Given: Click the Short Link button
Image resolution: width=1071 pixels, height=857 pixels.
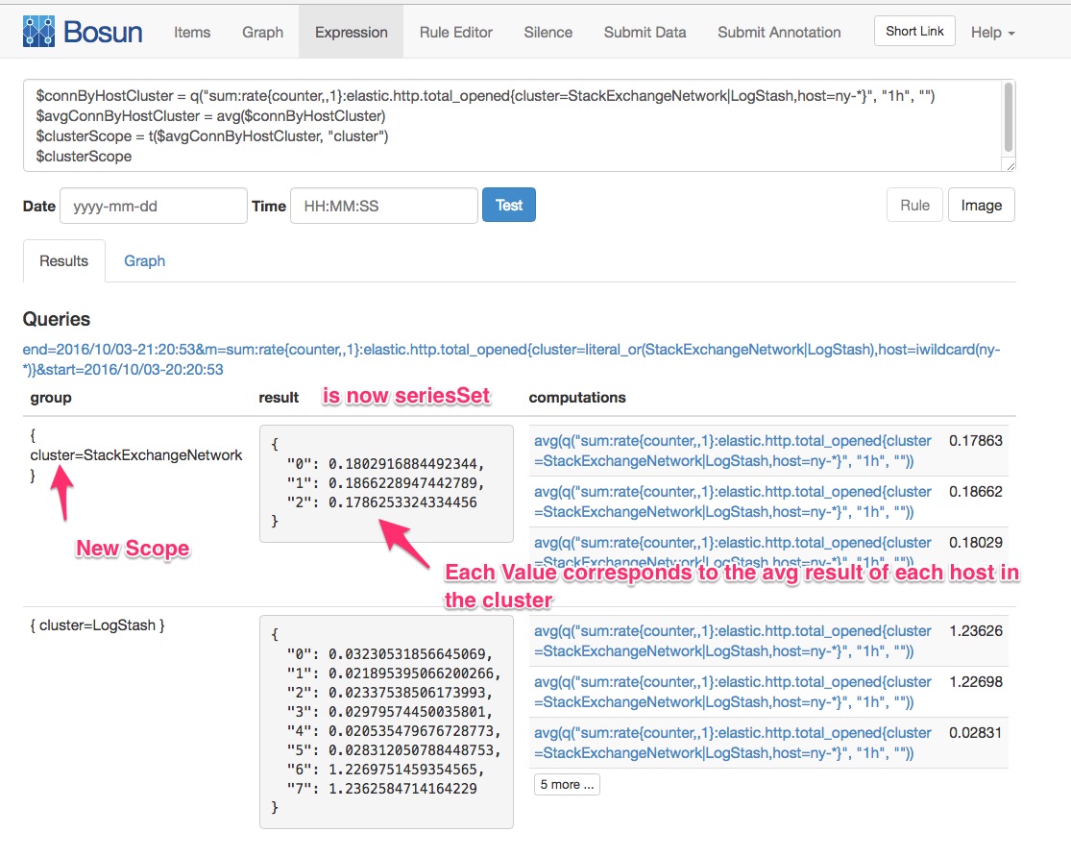Looking at the screenshot, I should [x=914, y=31].
